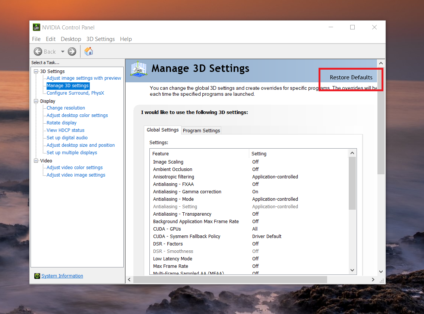Click the NVIDIA logo in the title bar
The height and width of the screenshot is (314, 424).
click(36, 27)
